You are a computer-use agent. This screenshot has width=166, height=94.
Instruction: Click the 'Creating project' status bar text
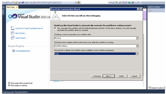(16, 92)
